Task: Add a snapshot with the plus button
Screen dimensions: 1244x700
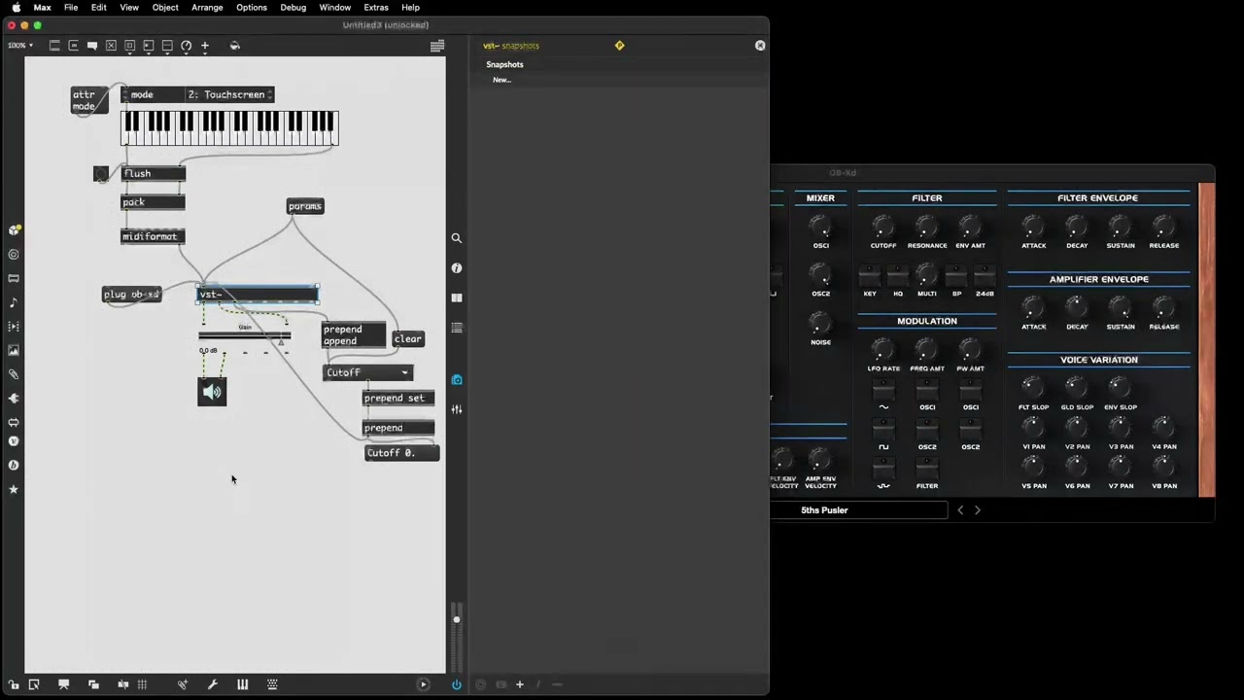Action: 519,684
